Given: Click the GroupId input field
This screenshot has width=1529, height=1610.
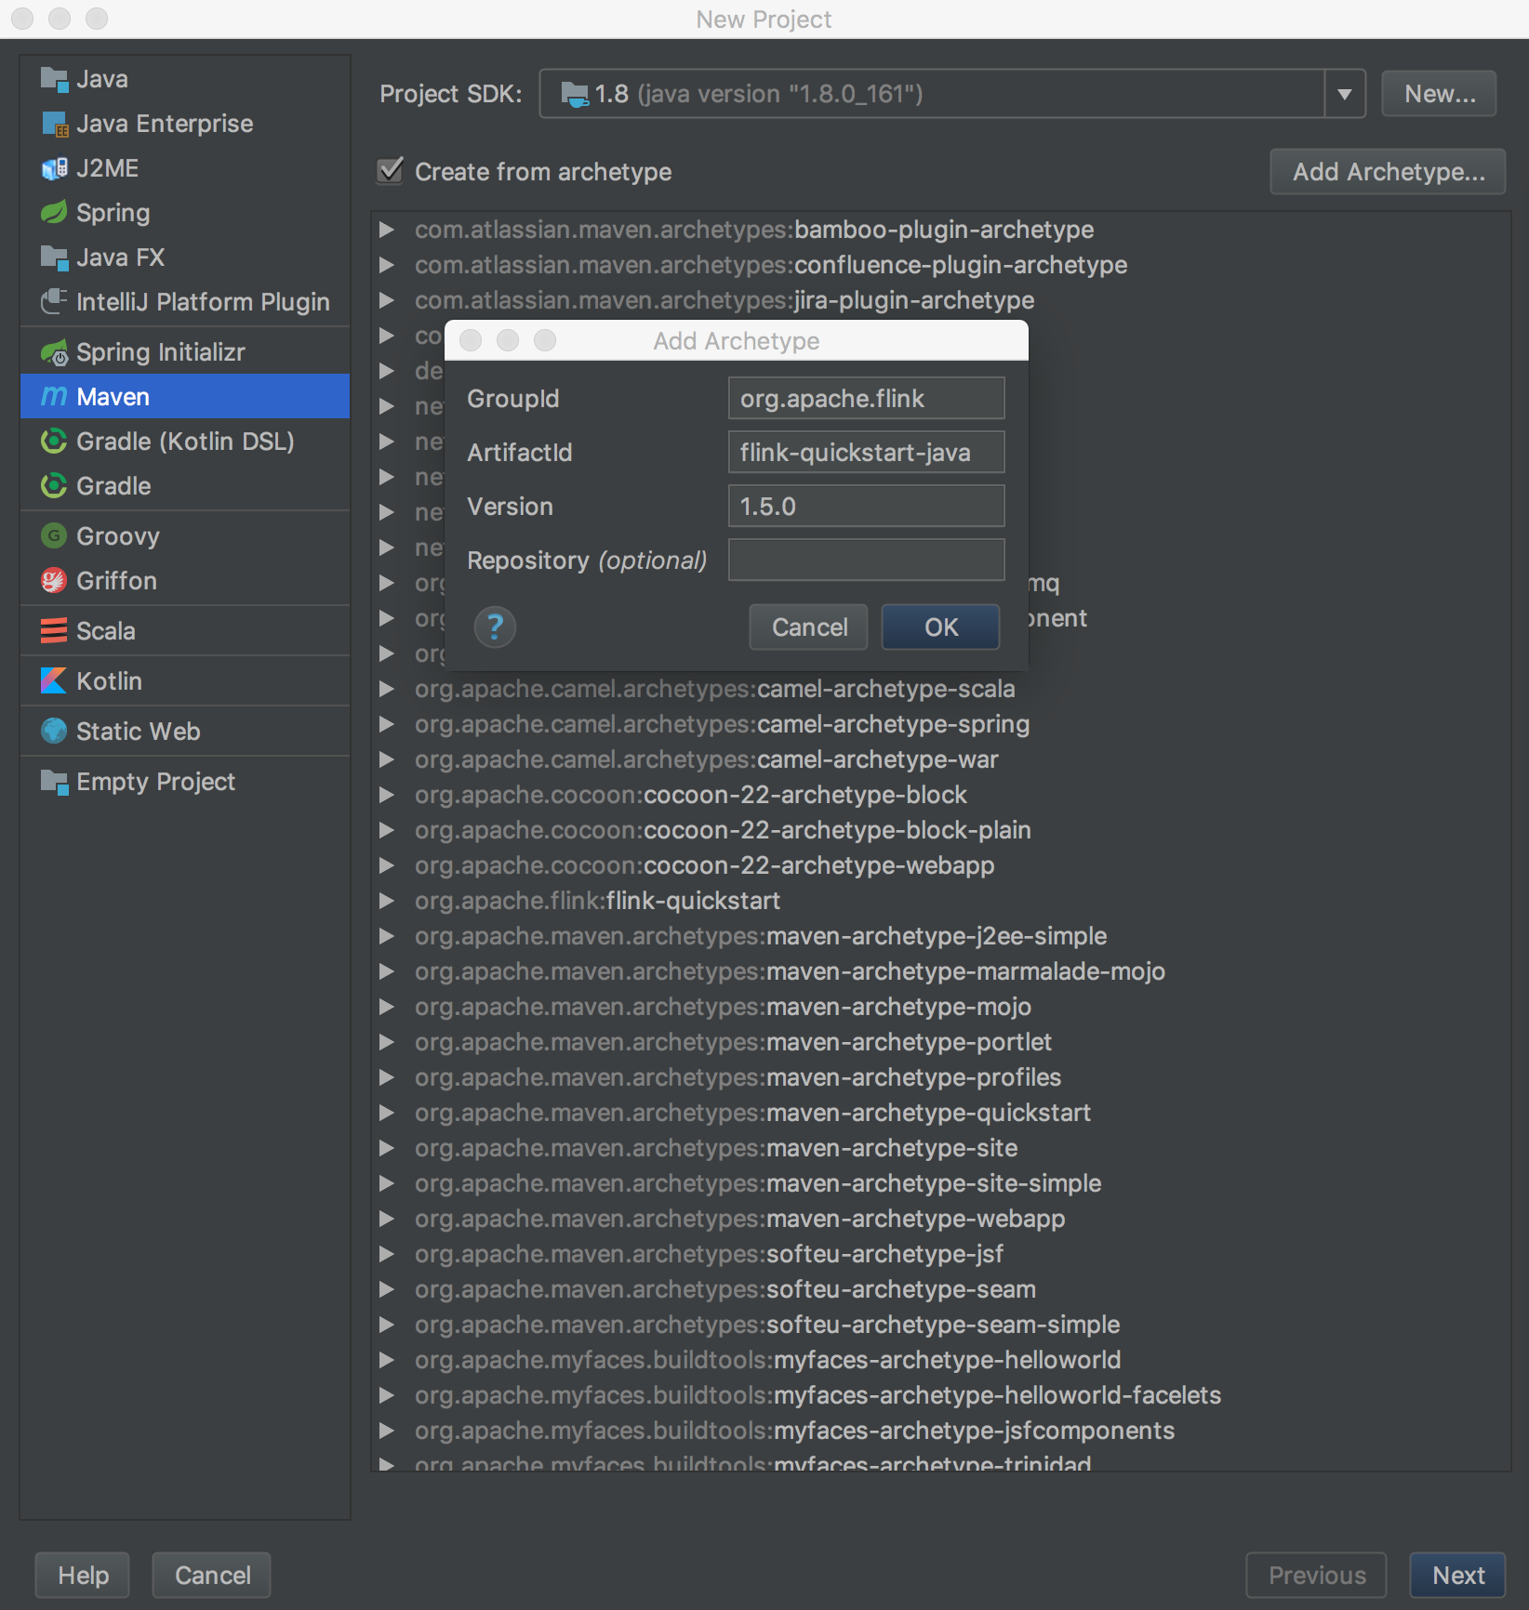Looking at the screenshot, I should click(x=866, y=399).
